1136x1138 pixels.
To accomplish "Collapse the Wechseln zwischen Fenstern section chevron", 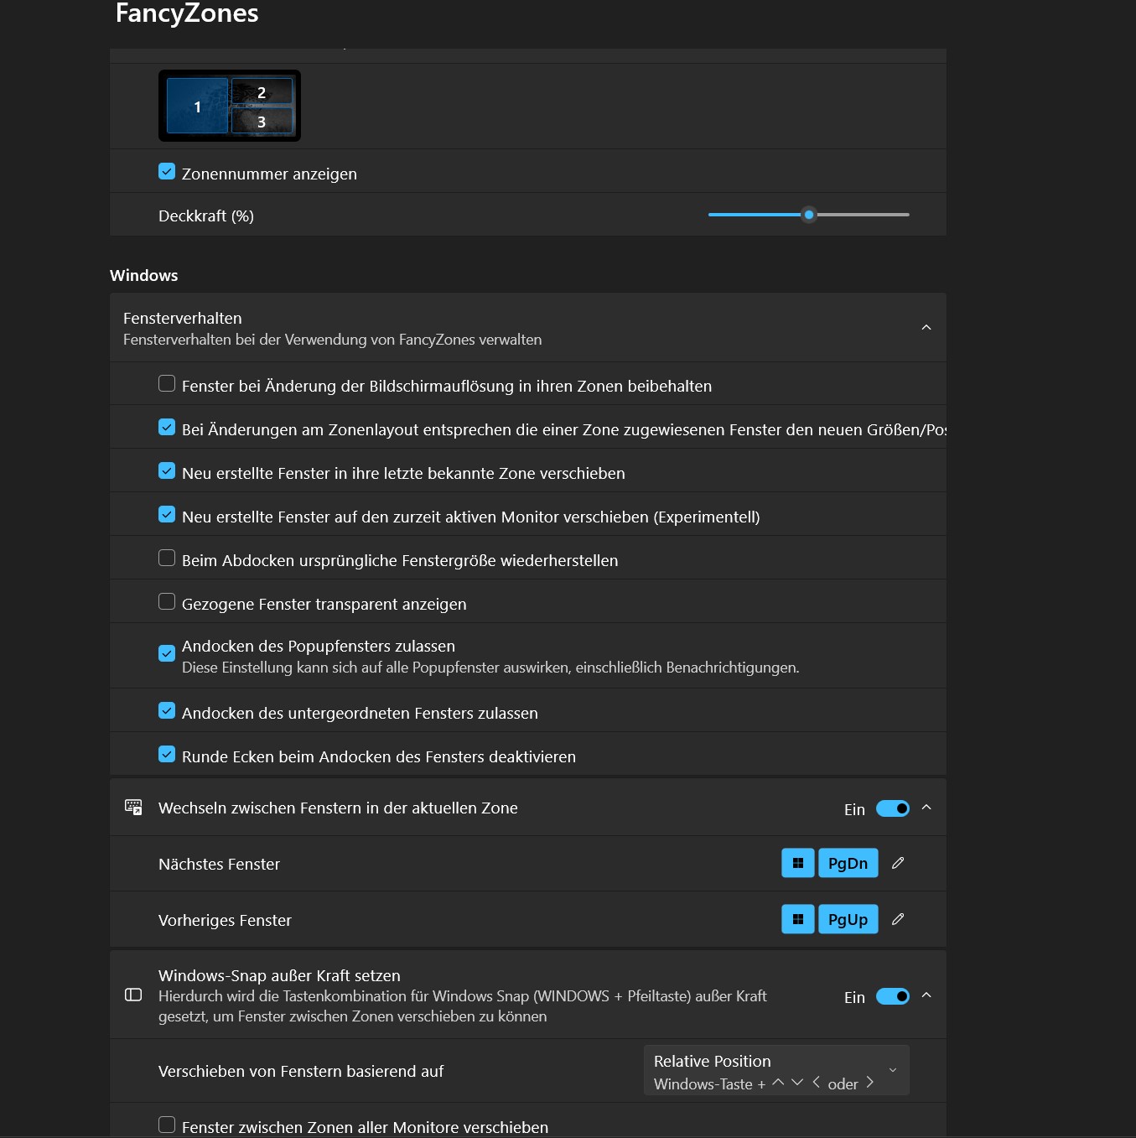I will point(926,808).
